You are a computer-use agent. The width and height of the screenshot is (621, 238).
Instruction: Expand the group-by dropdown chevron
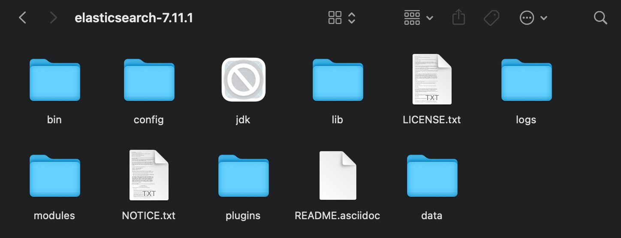click(x=430, y=18)
